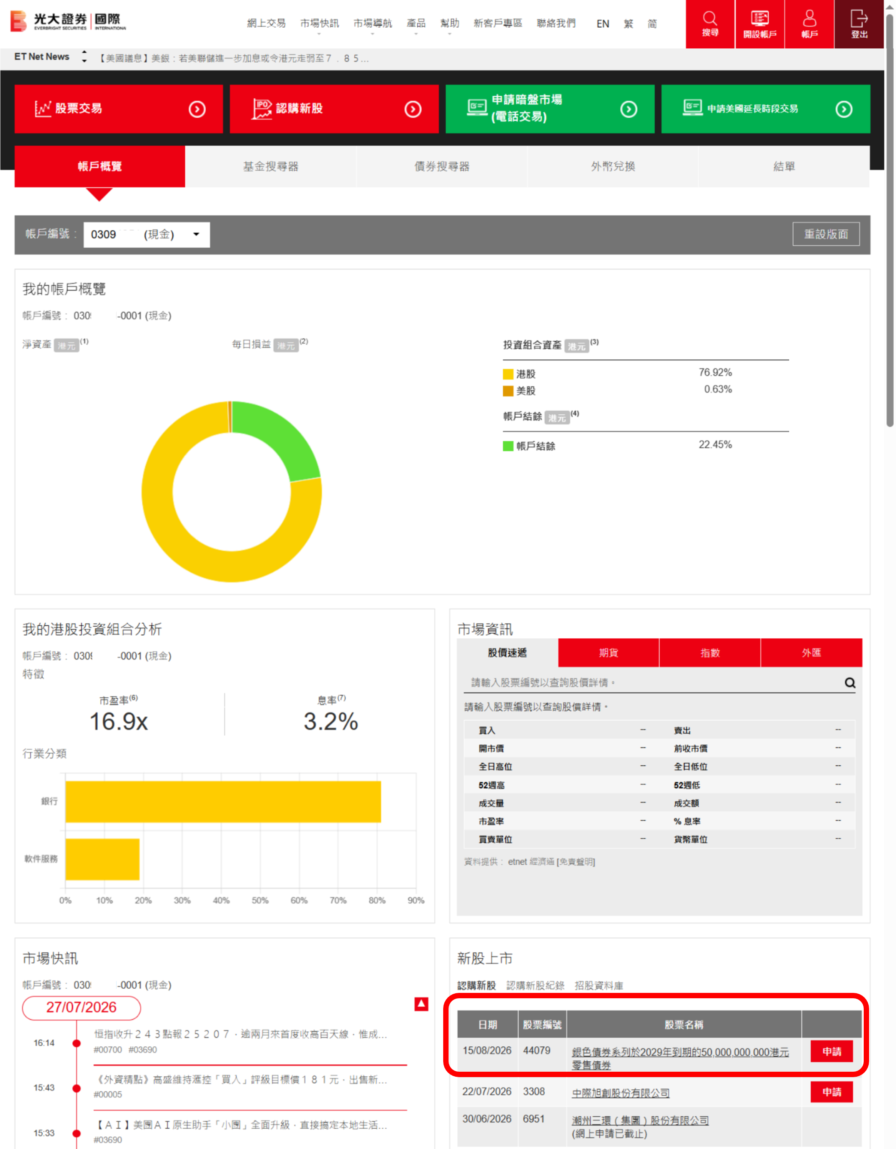Click red up-arrow icon in 市場快訊 panel
The width and height of the screenshot is (896, 1149).
pos(421,1004)
